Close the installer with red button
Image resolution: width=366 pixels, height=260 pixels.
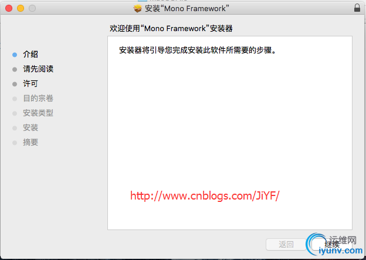(9, 8)
